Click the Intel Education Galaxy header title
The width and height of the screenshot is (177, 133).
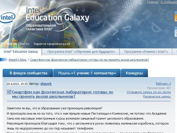(x=57, y=14)
